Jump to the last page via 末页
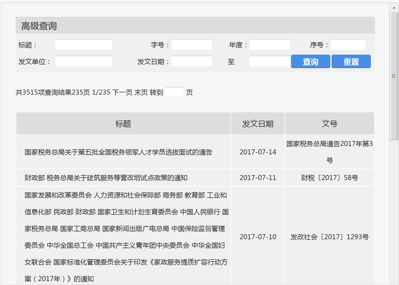This screenshot has height=285, width=399. click(x=141, y=92)
